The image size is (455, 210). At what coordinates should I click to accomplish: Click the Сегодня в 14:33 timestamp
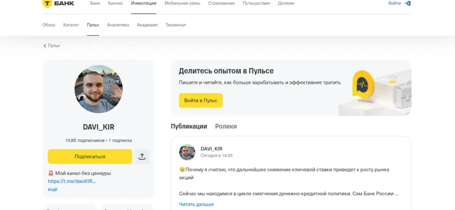[216, 155]
